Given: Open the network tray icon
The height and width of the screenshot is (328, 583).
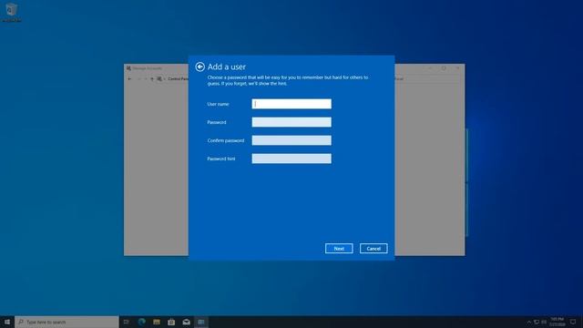Looking at the screenshot, I should (x=537, y=322).
